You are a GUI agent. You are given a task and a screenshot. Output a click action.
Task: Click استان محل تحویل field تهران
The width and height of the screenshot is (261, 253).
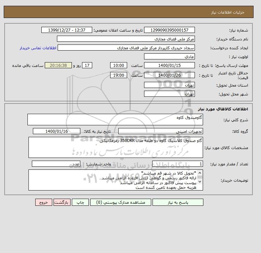(x=169, y=85)
